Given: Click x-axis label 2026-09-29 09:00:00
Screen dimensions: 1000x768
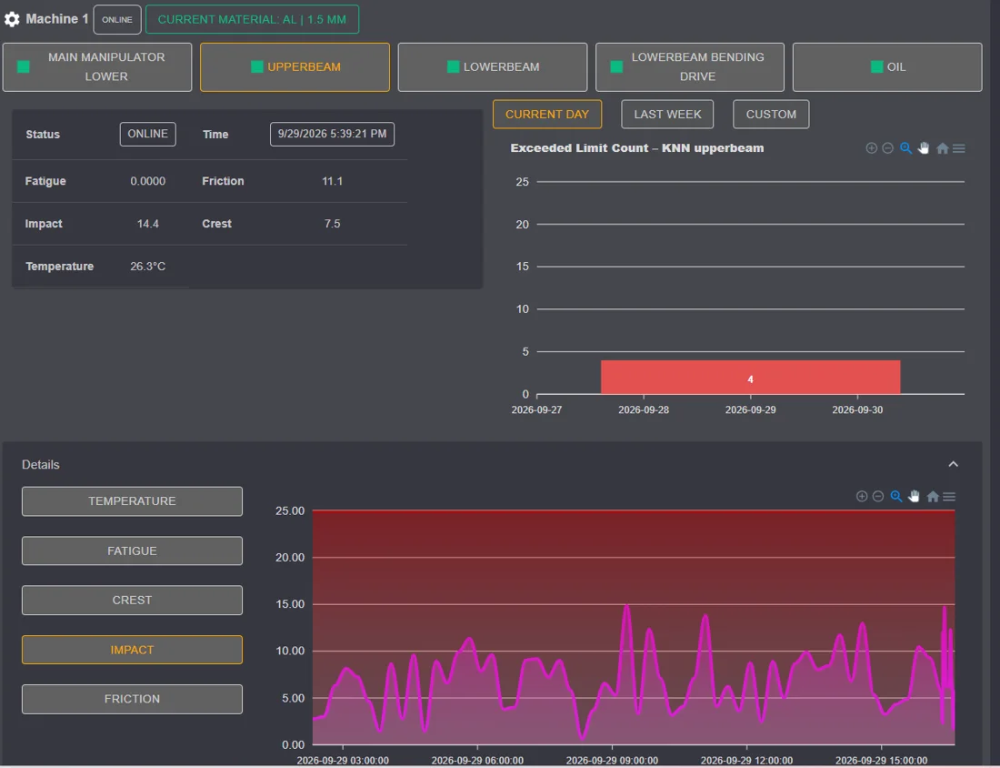Looking at the screenshot, I should (x=612, y=761).
